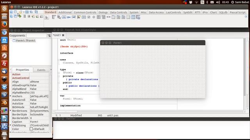Click the Caption property value Form1
Image resolution: width=250 pixels, height=140 pixels.
(x=39, y=122)
